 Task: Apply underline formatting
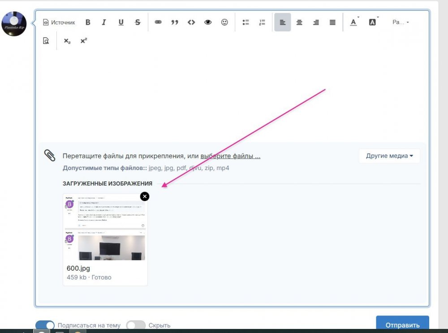[121, 22]
